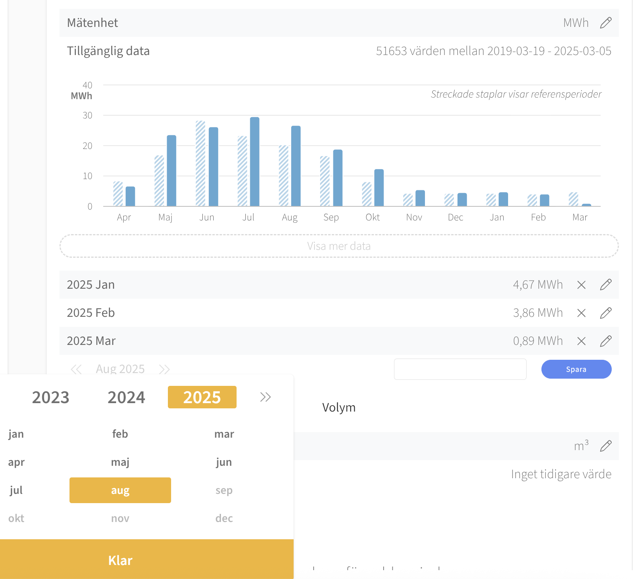Edit the Mätenhet MWh unit
Screen dimensions: 633x579
pyautogui.click(x=606, y=23)
